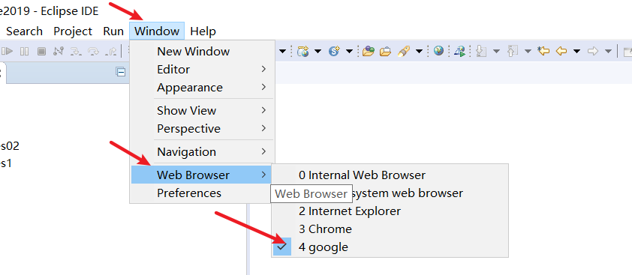Select the Web Browser menu entry

click(x=202, y=175)
